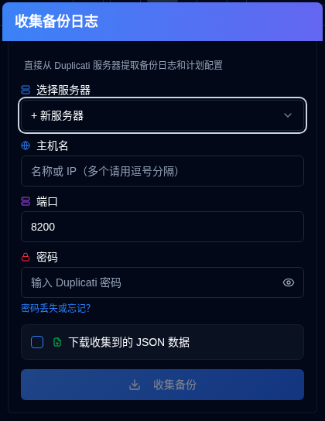Click the download icon on 收集备份 button
Viewport: 325px width, 421px height.
135,385
